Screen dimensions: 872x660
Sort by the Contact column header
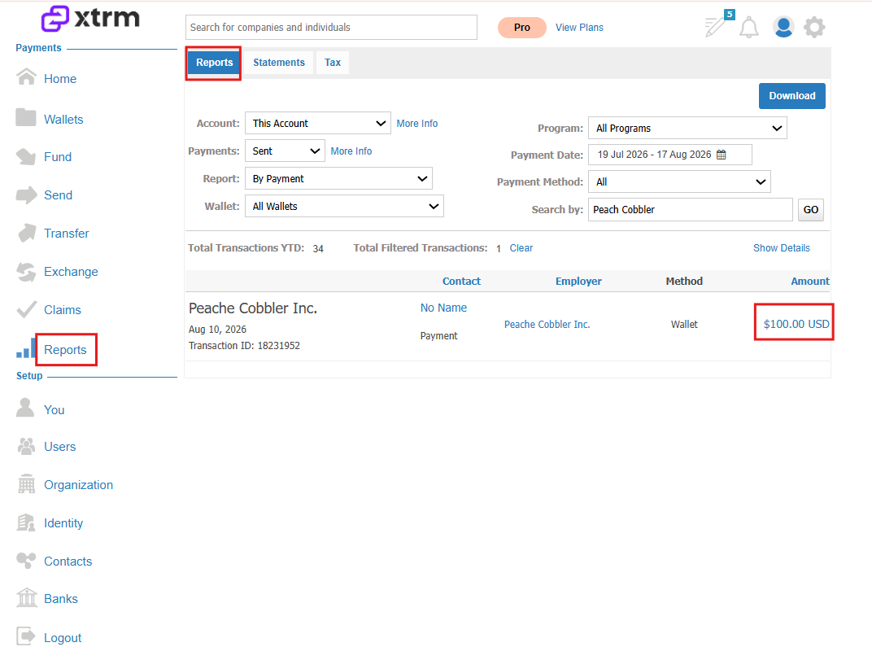click(x=461, y=281)
